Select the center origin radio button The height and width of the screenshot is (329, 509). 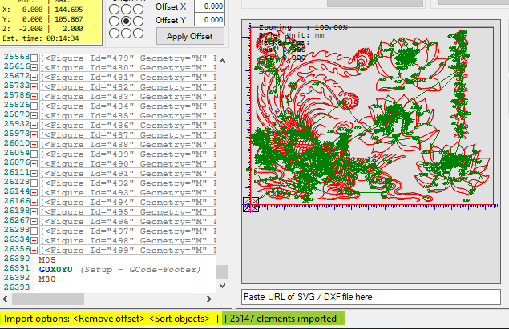pyautogui.click(x=127, y=20)
